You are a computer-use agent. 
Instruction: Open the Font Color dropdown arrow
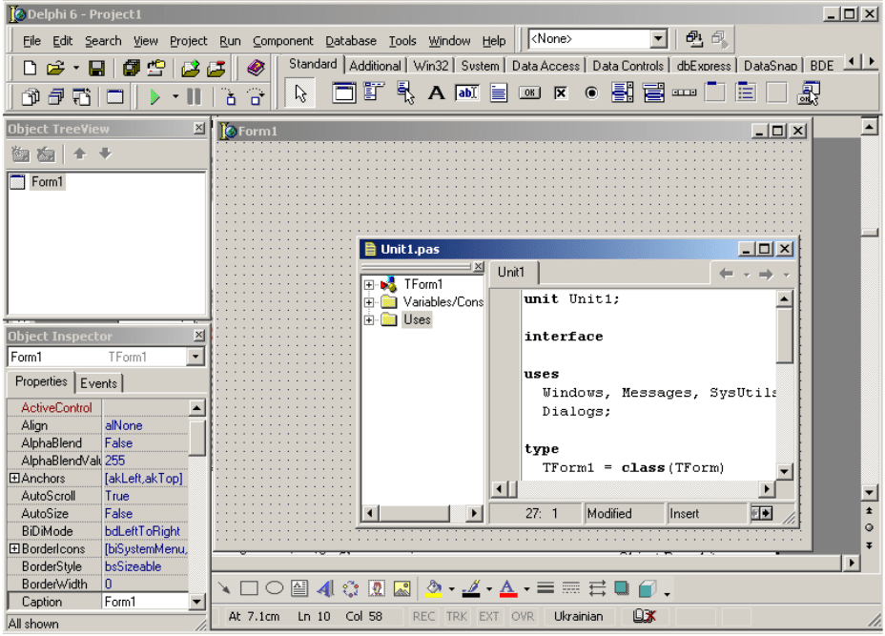tap(526, 589)
